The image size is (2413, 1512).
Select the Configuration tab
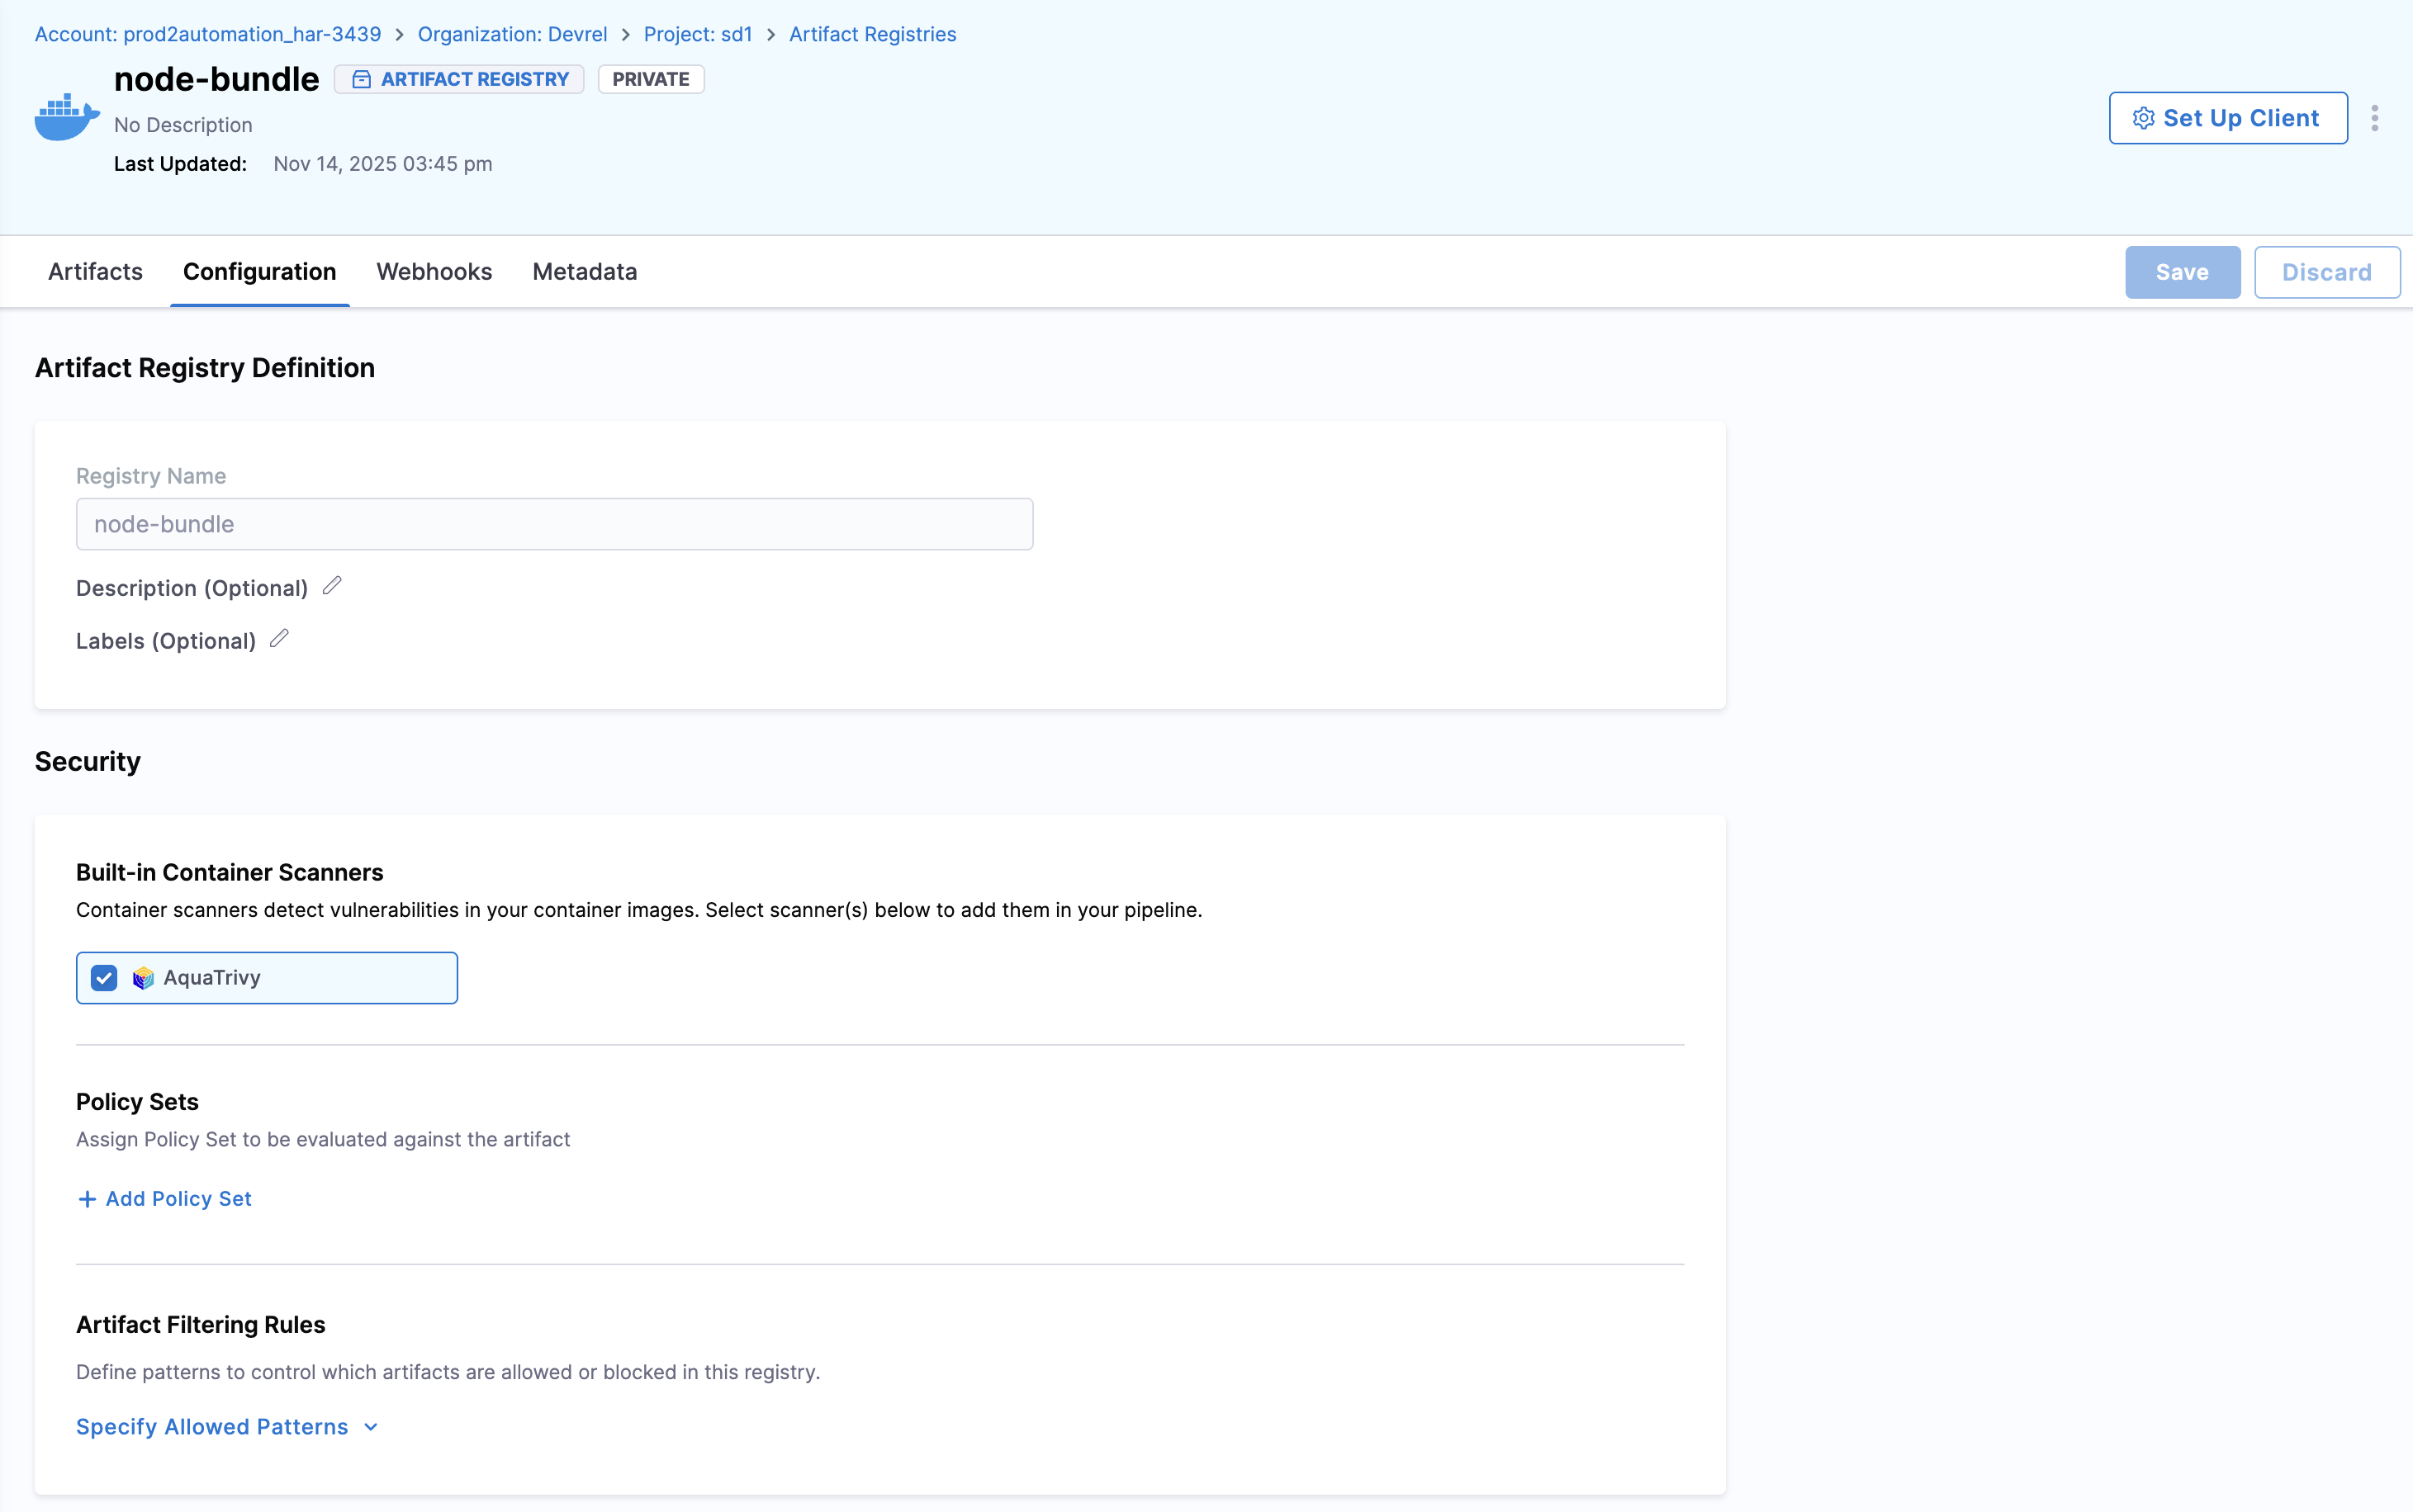[x=259, y=272]
